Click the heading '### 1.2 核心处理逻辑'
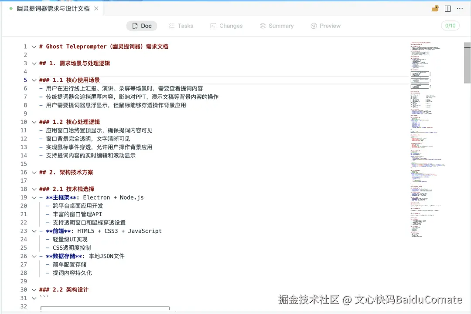Screen dimensions: 471x314 69,122
